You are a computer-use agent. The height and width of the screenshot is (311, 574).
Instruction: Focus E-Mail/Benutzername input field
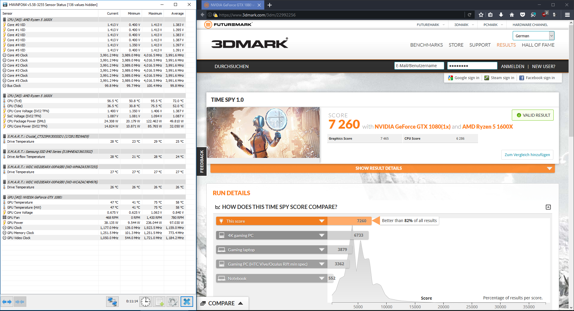click(x=419, y=66)
